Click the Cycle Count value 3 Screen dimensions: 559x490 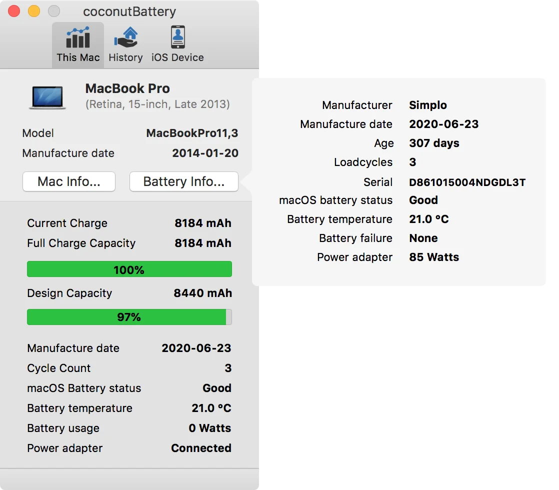point(228,368)
